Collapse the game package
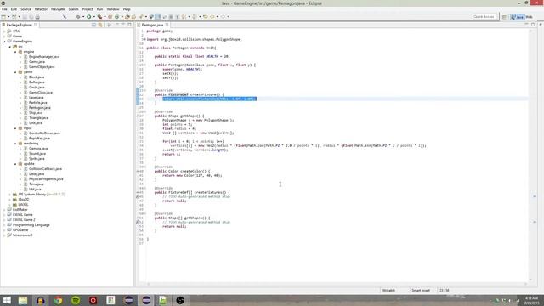 pyautogui.click(x=15, y=72)
